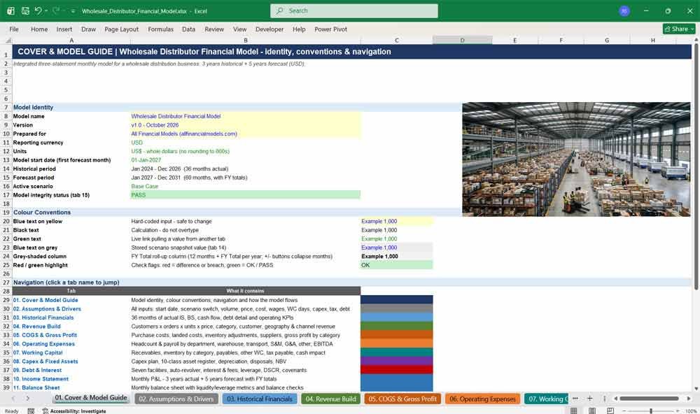Screen dimensions: 700x414
Task: Select column B header
Action: coord(246,40)
